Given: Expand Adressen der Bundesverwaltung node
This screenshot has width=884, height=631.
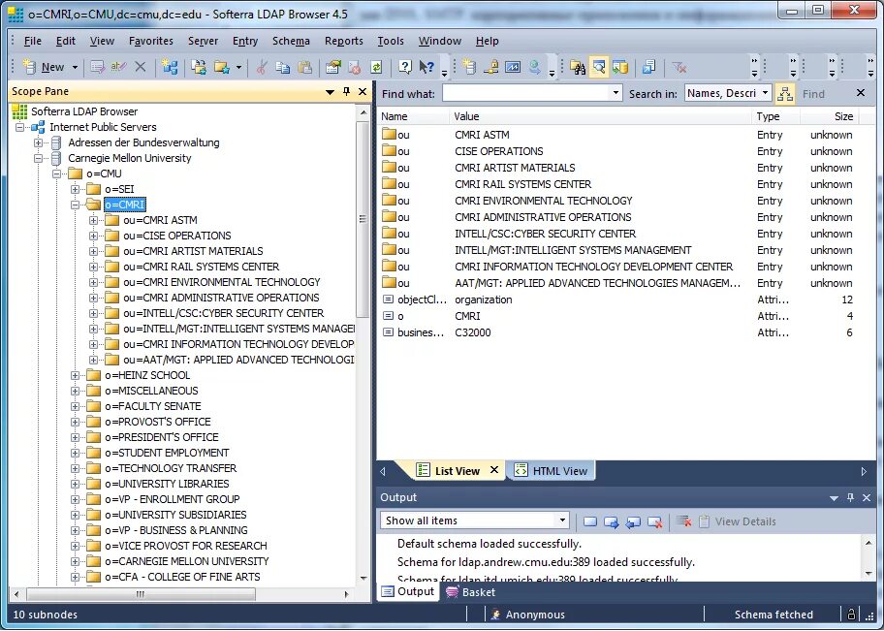Looking at the screenshot, I should (38, 142).
